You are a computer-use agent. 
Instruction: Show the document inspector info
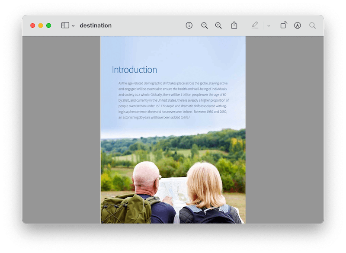pos(189,26)
